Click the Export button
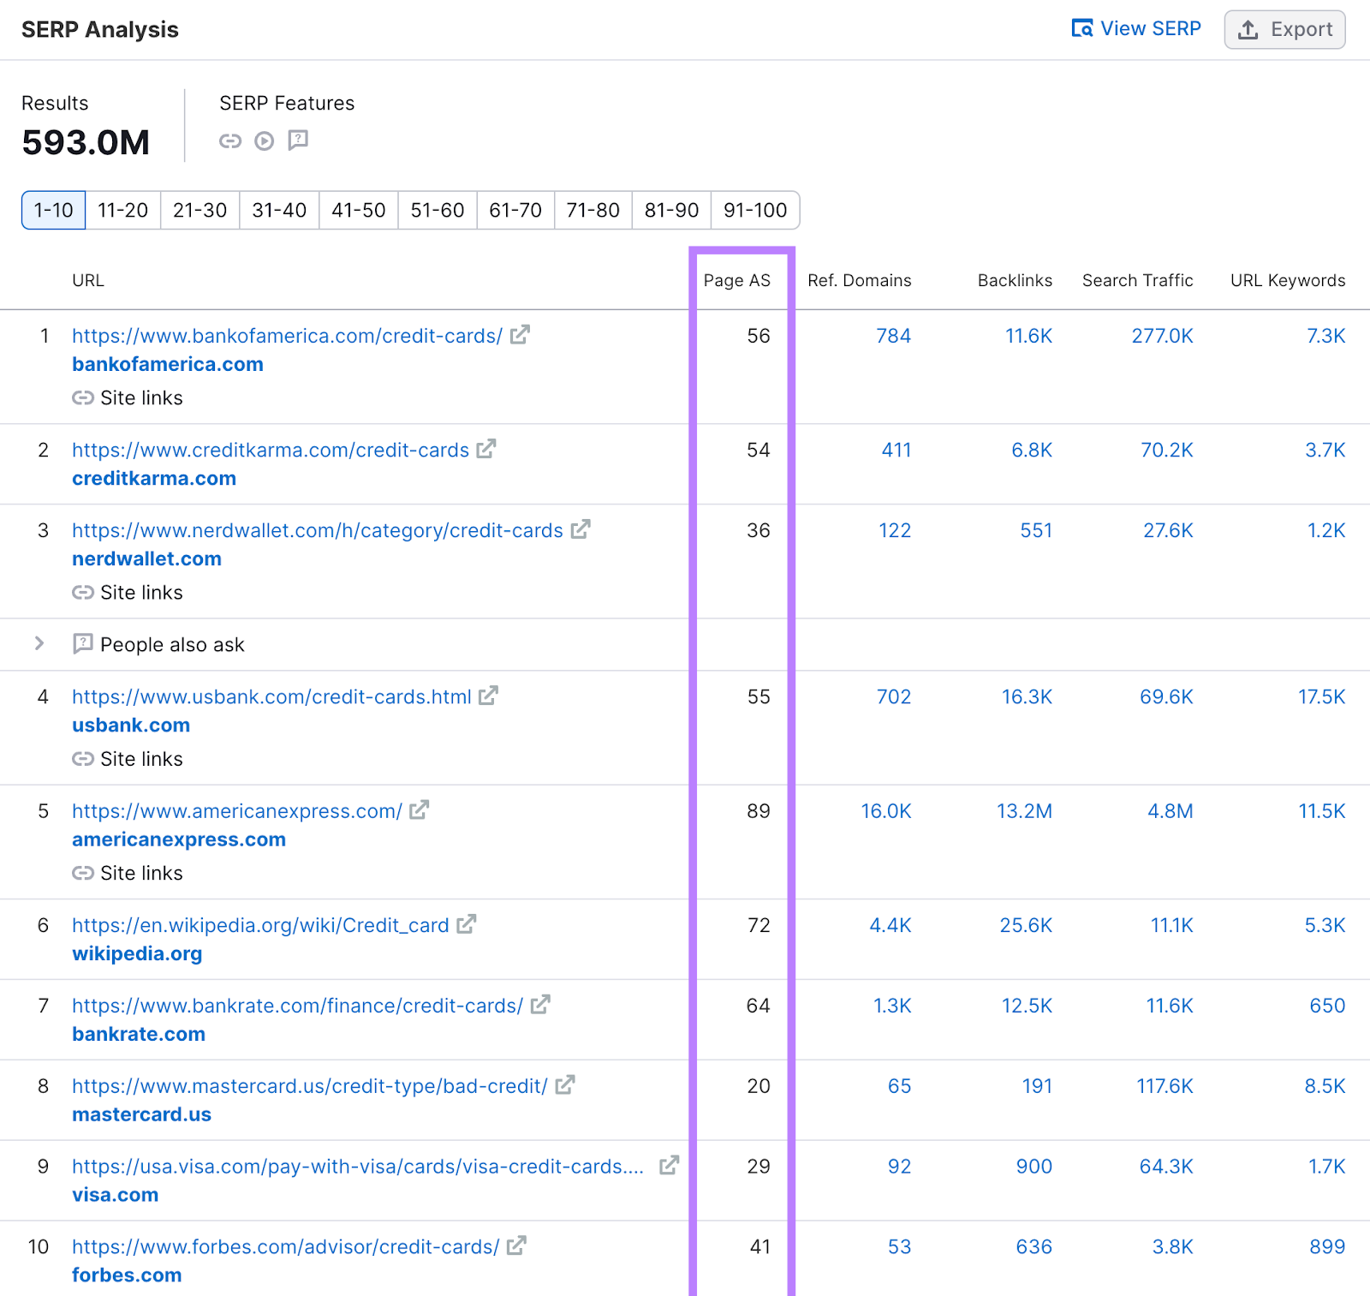The image size is (1370, 1296). [x=1284, y=29]
